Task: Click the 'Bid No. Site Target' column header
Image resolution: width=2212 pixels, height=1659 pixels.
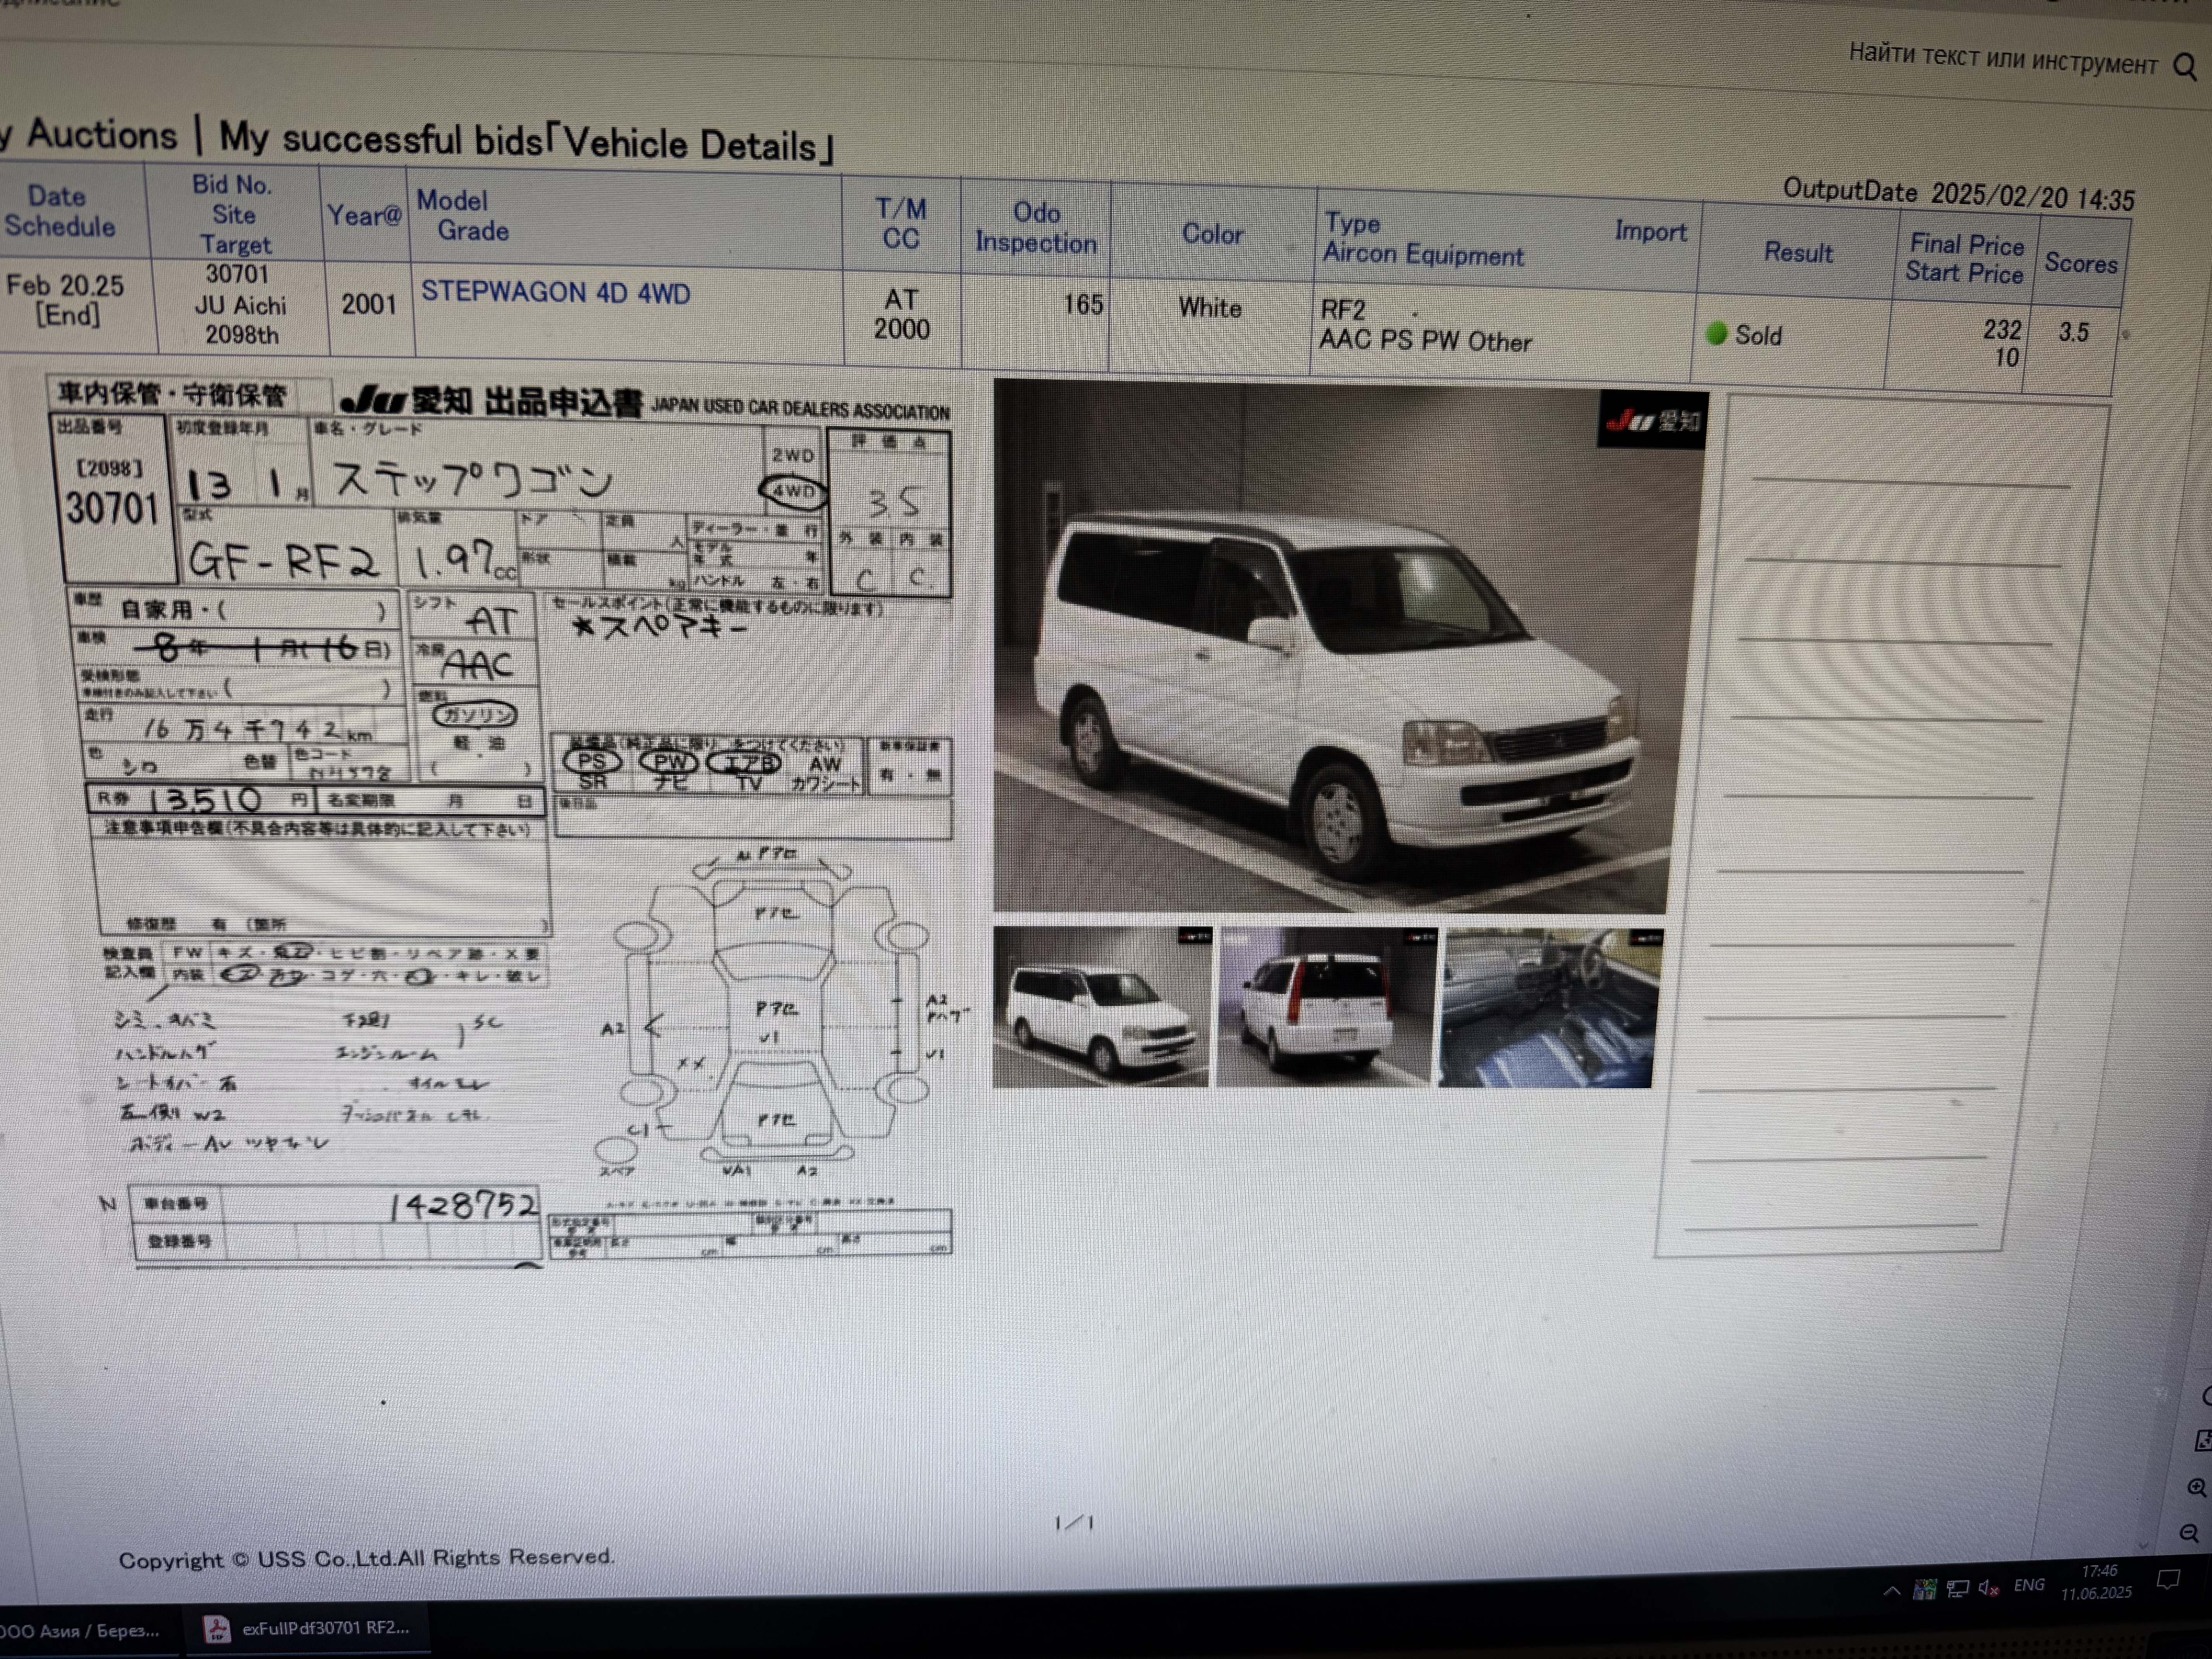Action: tap(233, 214)
